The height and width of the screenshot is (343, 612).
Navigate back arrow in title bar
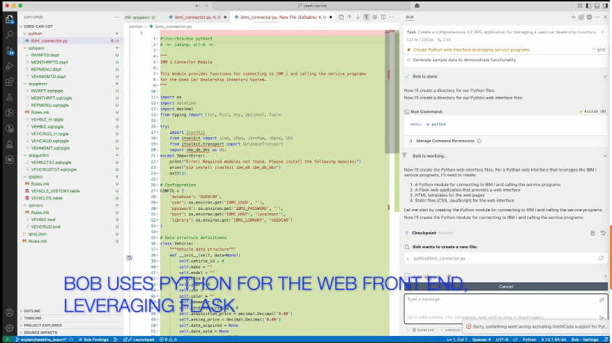(x=197, y=6)
